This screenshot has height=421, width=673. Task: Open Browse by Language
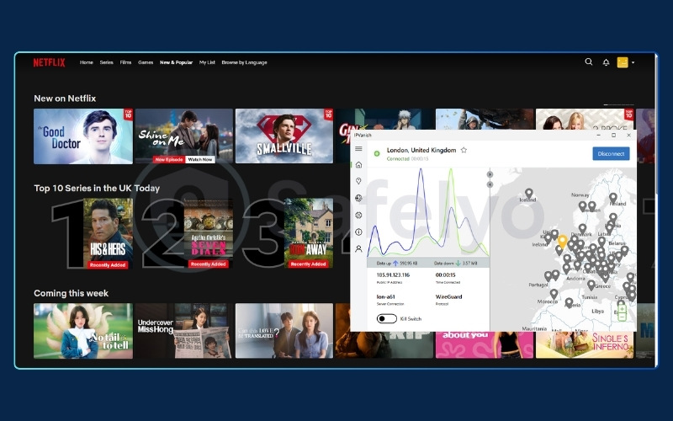tap(244, 62)
